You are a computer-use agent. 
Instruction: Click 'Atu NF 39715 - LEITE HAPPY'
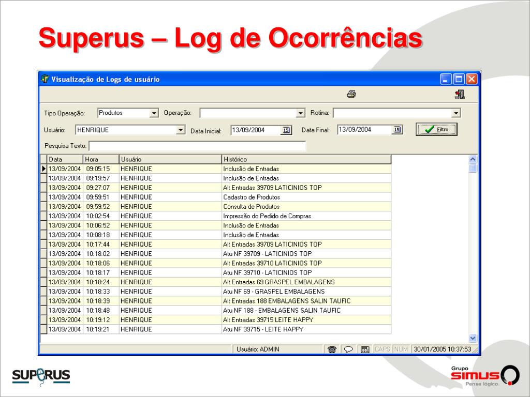(x=263, y=329)
